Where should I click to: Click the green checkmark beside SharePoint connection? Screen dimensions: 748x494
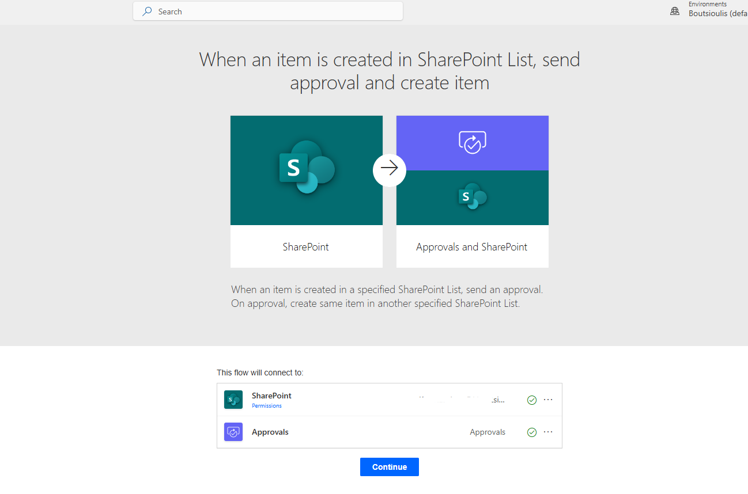[532, 400]
